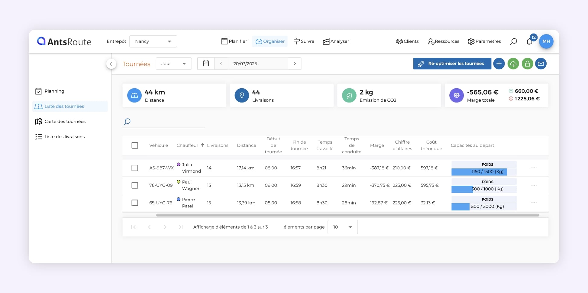Click the notification bell icon
Viewport: 588px width, 293px height.
[529, 42]
